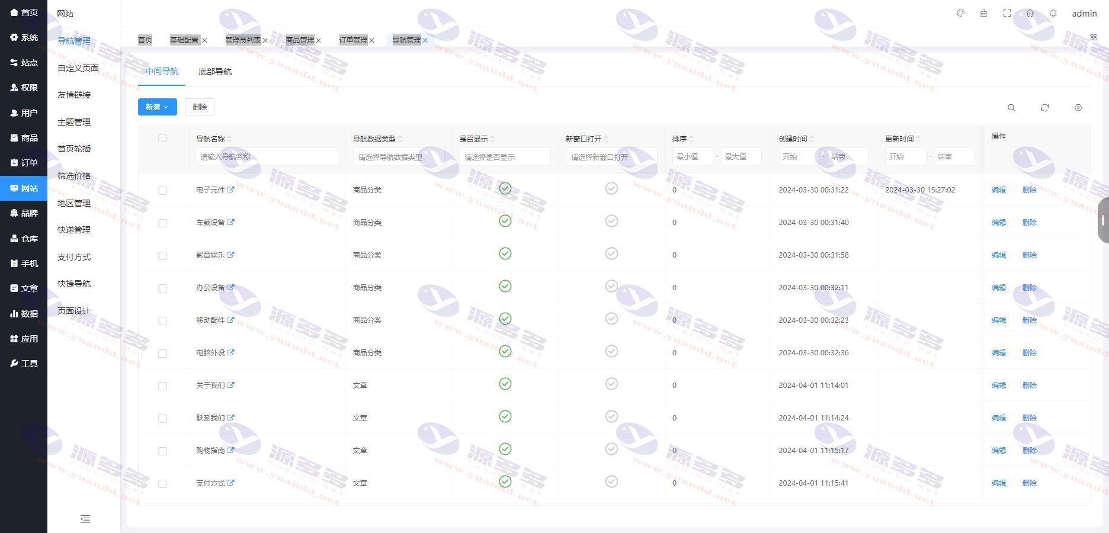
Task: Refresh the table with the reload icon
Action: (x=1045, y=108)
